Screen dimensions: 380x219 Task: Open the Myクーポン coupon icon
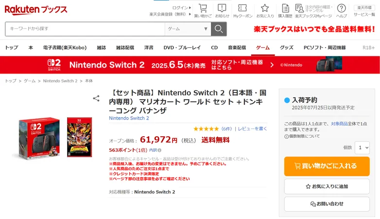coord(242,8)
